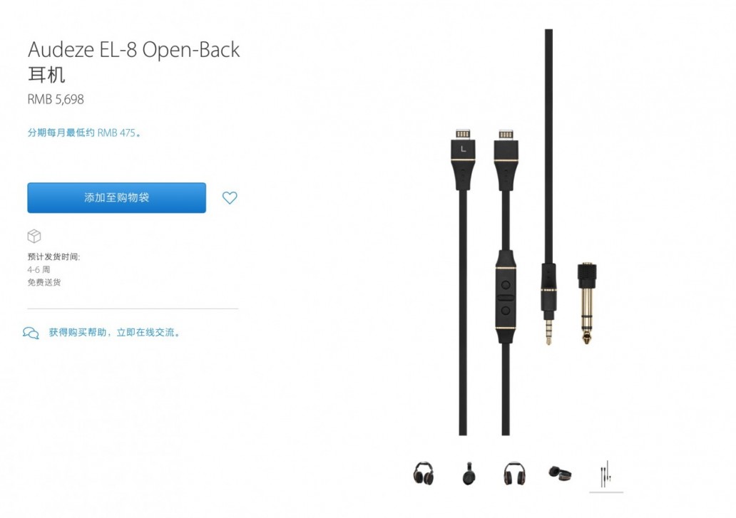736x518 pixels.
Task: Click the 3.5mm audio jack plug image
Action: (x=548, y=303)
